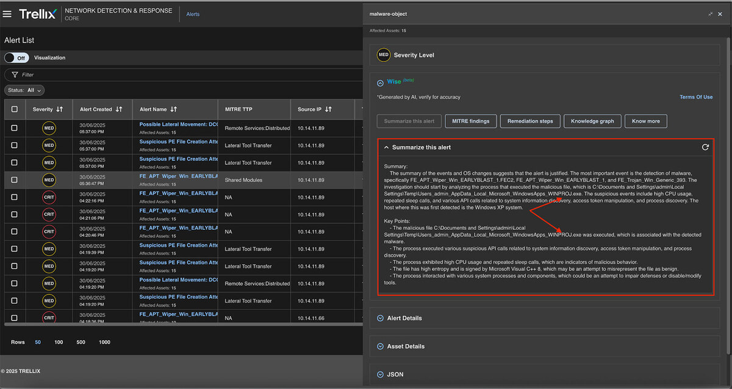Viewport: 732px width, 389px height.
Task: Click the 04:21:06 PM timestamp cell
Action: tap(93, 218)
